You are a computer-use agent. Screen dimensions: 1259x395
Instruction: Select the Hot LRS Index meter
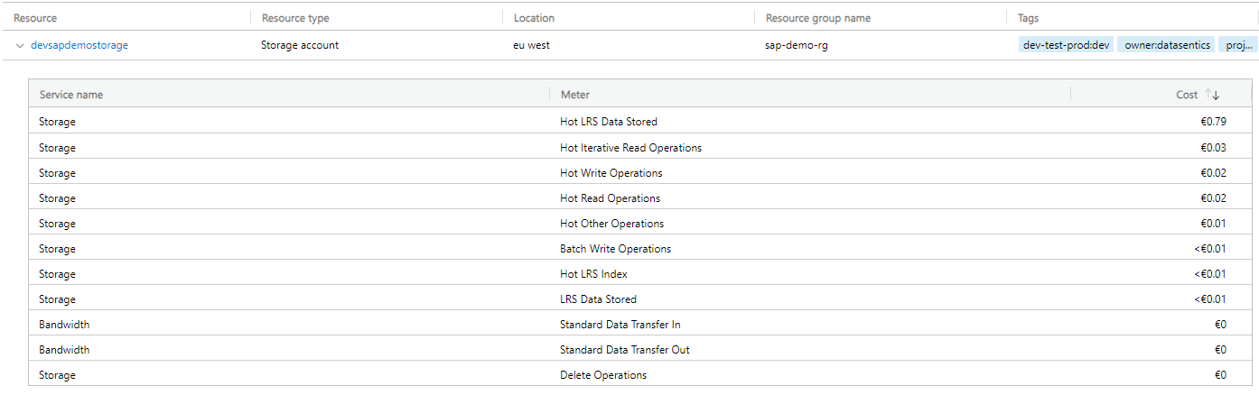593,273
